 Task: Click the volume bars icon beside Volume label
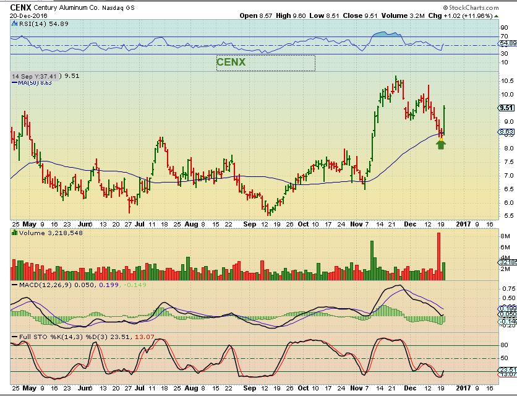tap(14, 233)
